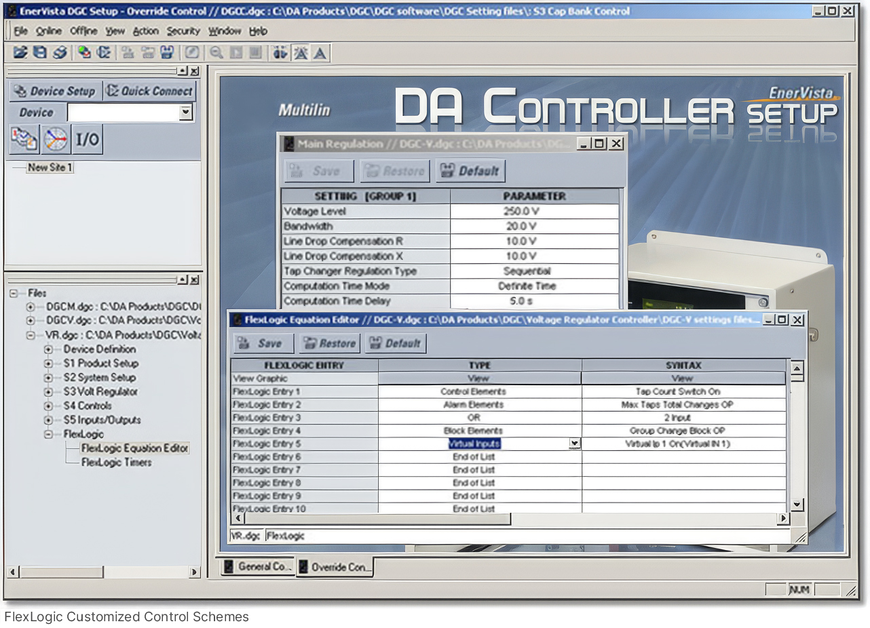Image resolution: width=870 pixels, height=628 pixels.
Task: Click scroll-down arrow in FlexLogic editor
Action: 797,505
